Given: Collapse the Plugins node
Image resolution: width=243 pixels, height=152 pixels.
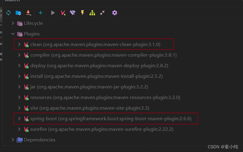Looking at the screenshot, I should coord(13,34).
